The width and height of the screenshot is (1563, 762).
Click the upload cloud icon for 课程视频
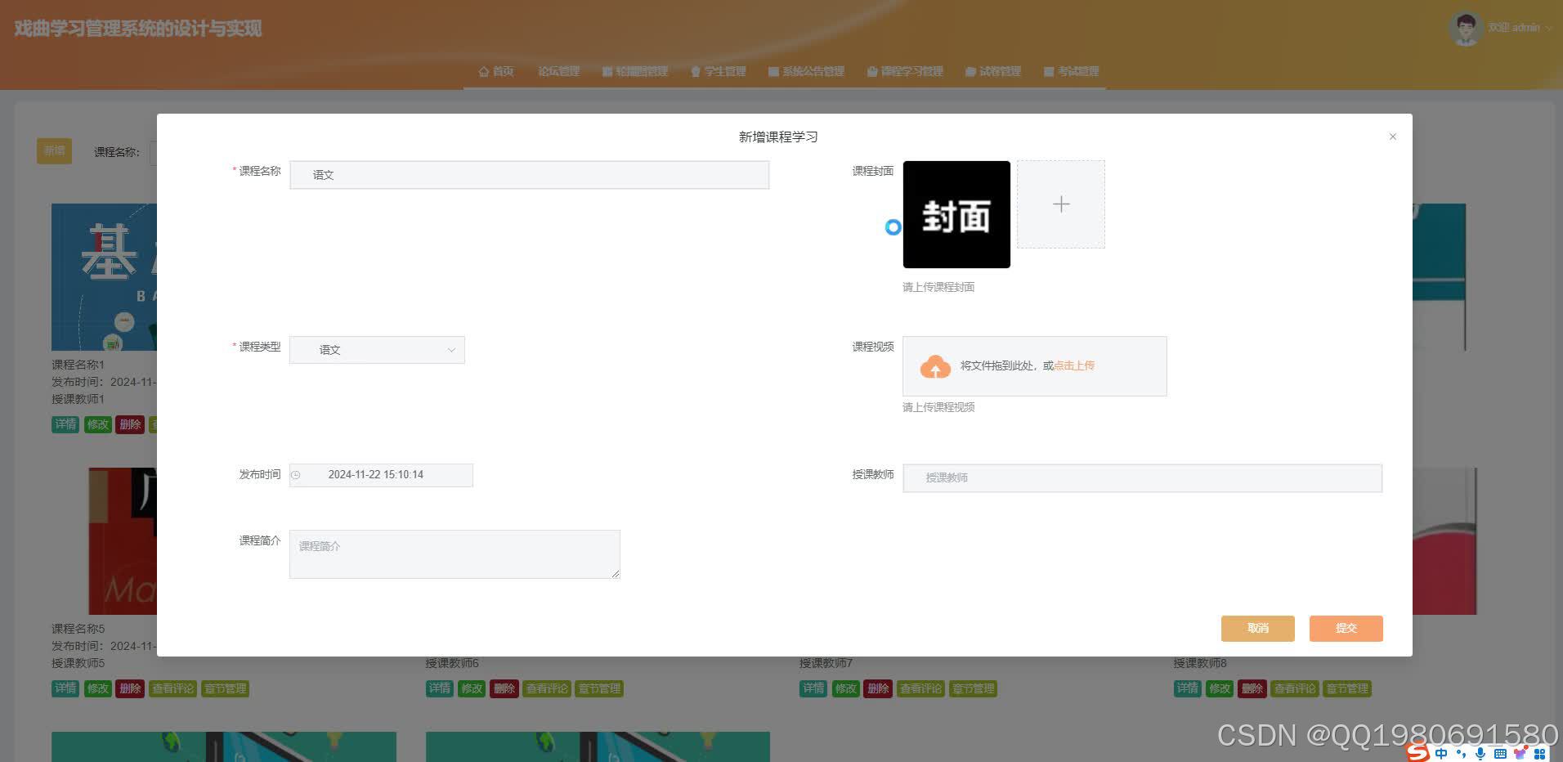point(934,365)
